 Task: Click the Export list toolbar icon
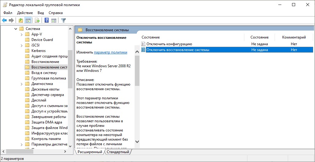click(x=37, y=20)
